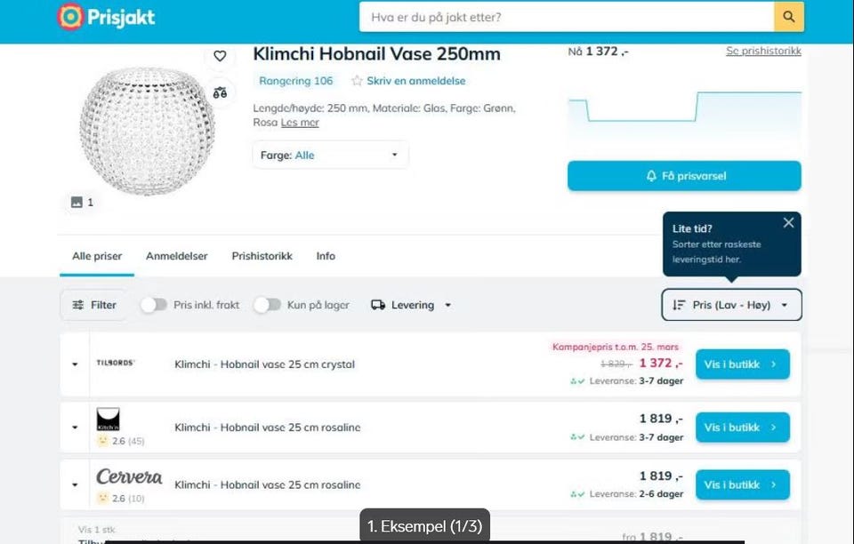Click the star icon beside Skriv en anmeldelse

click(357, 81)
